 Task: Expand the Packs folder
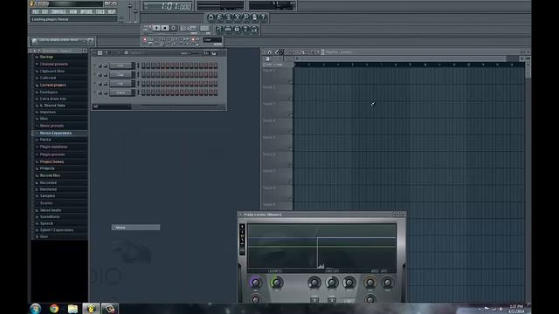45,140
